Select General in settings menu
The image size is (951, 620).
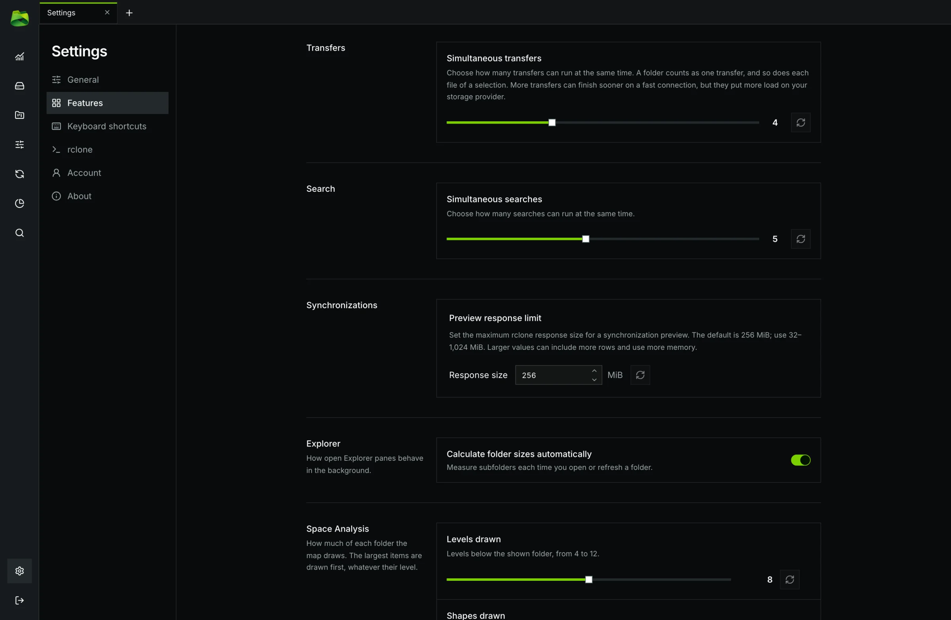tap(107, 80)
